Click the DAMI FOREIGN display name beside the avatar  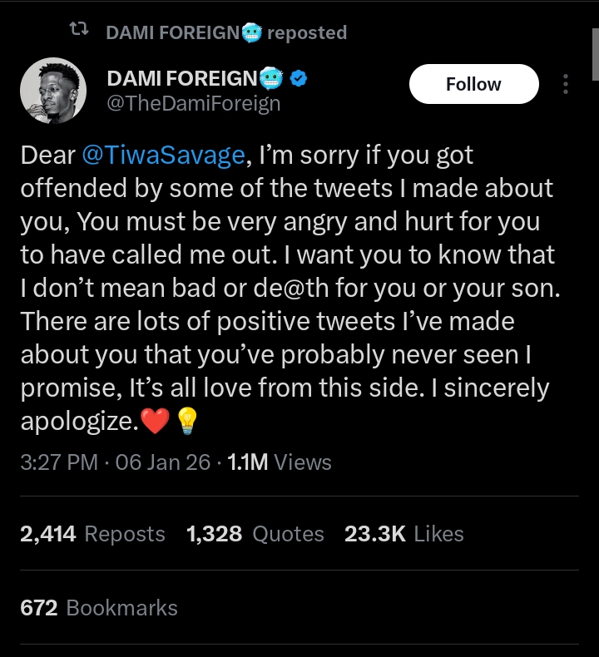click(182, 79)
